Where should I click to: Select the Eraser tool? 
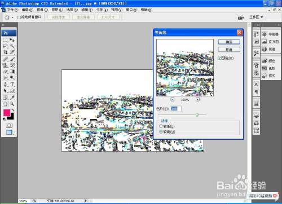pyautogui.click(x=5, y=72)
